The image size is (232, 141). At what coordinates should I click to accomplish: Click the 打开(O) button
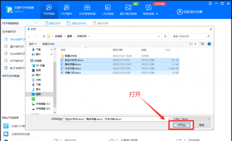pos(182,125)
